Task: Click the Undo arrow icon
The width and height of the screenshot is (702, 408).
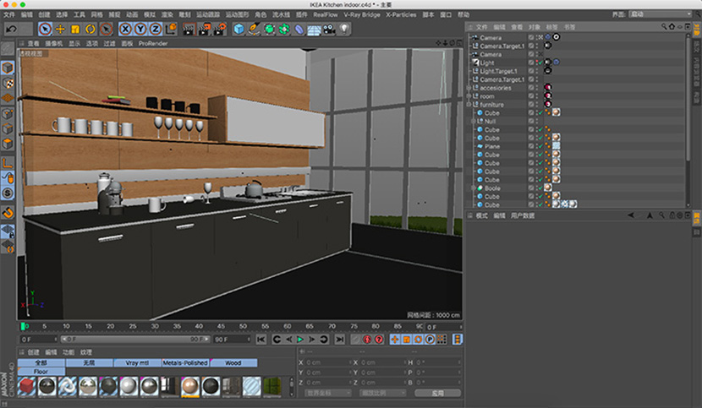Action: point(11,29)
